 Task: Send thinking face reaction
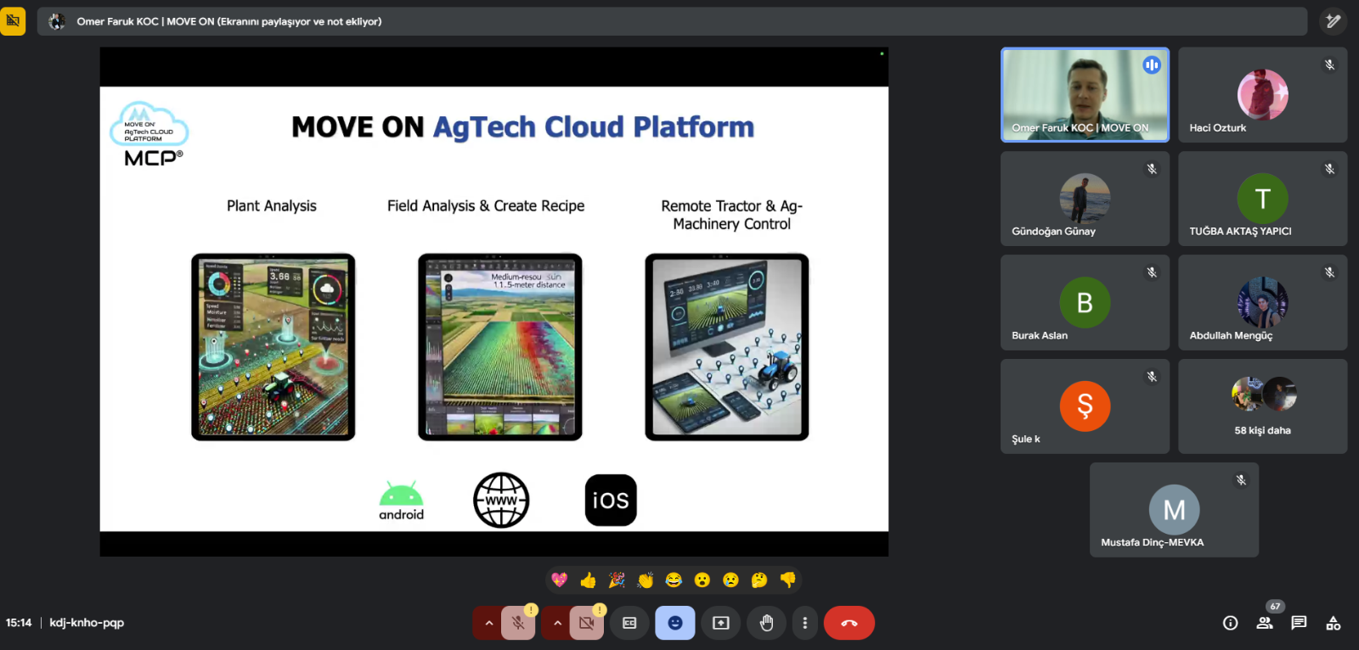coord(759,580)
